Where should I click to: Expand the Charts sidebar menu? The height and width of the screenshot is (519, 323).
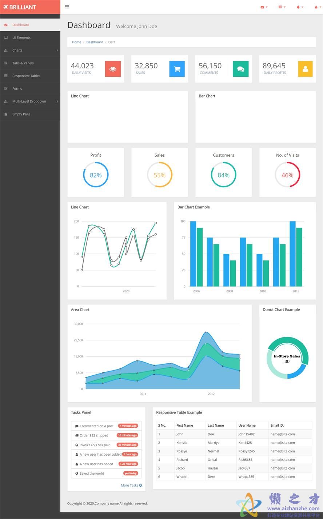30,51
